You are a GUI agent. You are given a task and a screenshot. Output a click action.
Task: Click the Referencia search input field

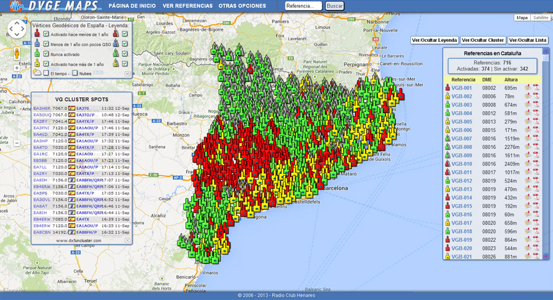303,6
